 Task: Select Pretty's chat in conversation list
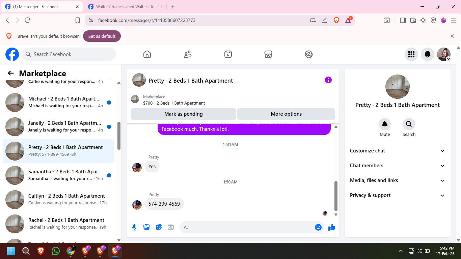(58, 151)
